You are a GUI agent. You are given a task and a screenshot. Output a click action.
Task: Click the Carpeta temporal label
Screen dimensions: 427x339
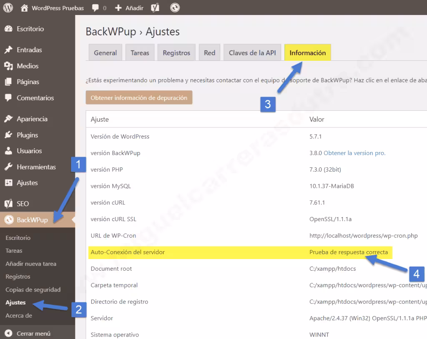(x=114, y=285)
